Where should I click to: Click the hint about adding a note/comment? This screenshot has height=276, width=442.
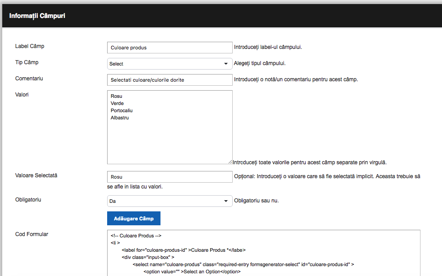tap(296, 79)
